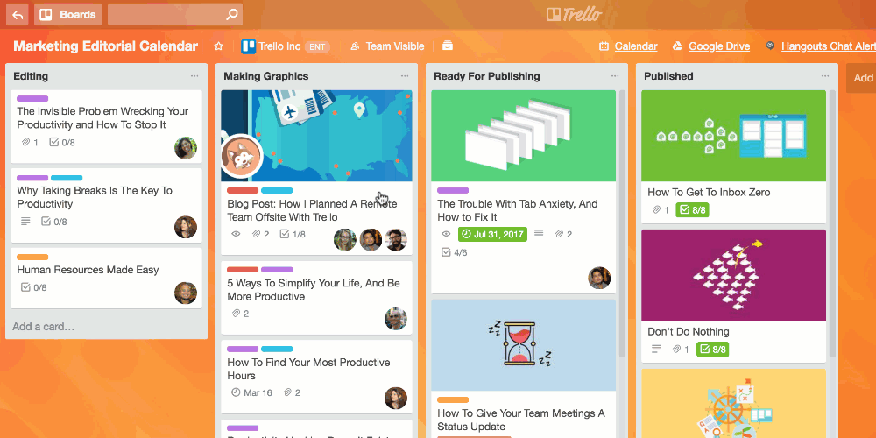Expand the Published list options menu
The width and height of the screenshot is (876, 438).
(x=825, y=76)
